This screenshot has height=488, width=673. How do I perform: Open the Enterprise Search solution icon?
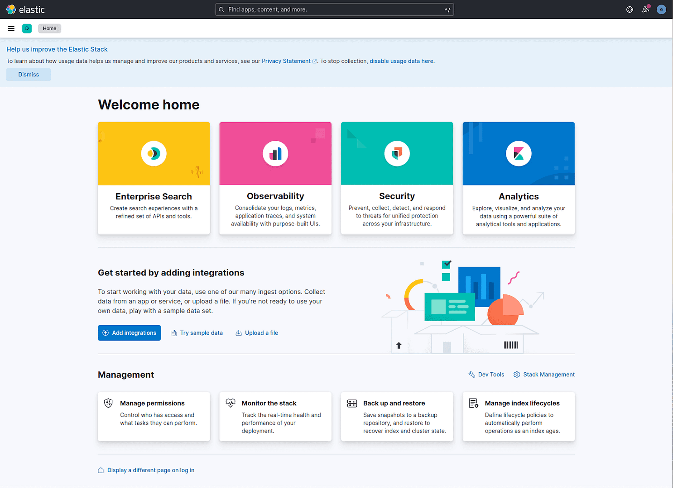(154, 153)
